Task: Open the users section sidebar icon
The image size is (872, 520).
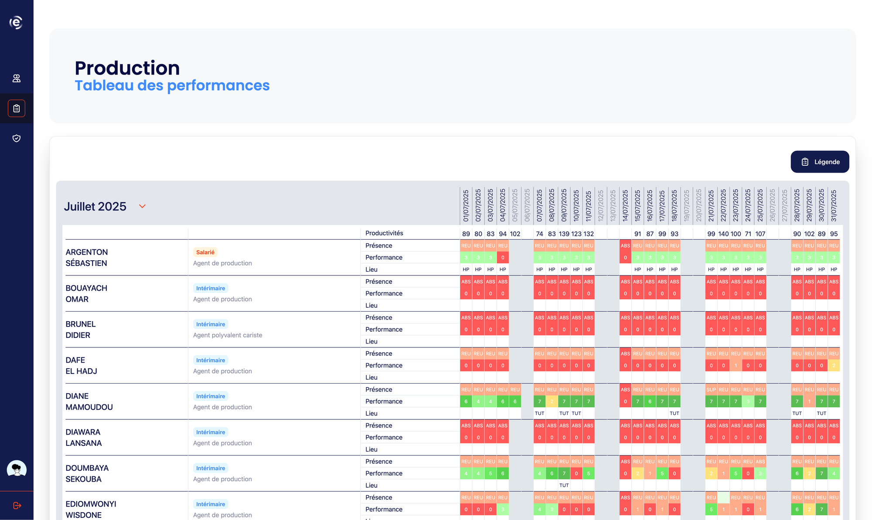Action: pyautogui.click(x=17, y=78)
